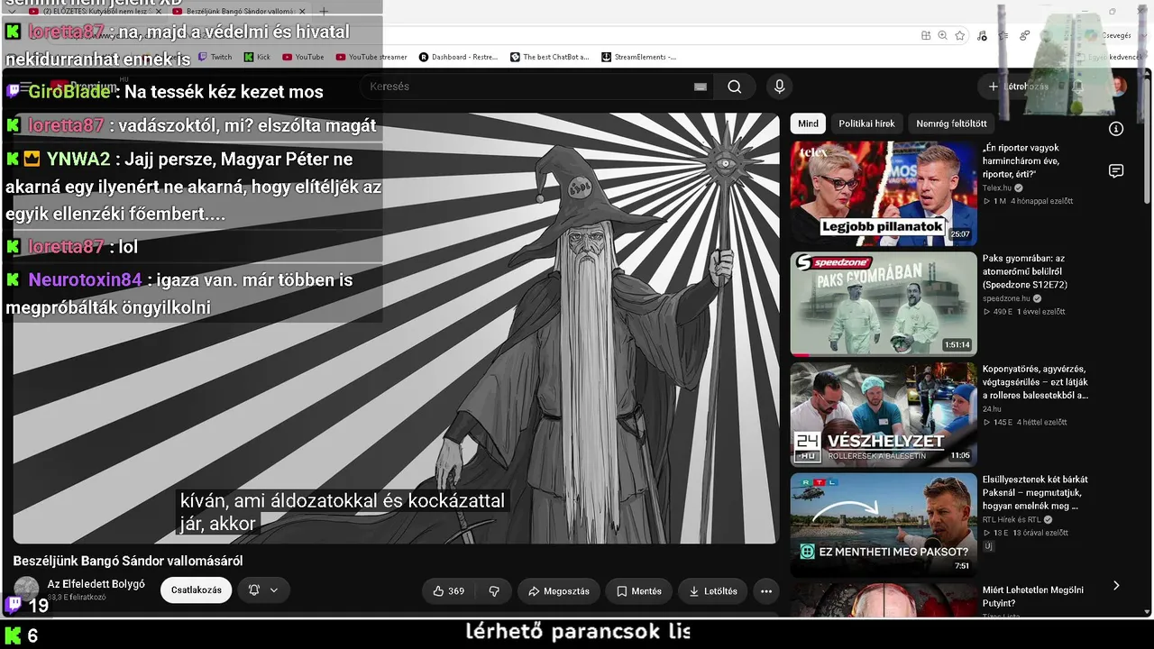Open the Paks gyomrában Speedzone thumbnail

pos(884,304)
